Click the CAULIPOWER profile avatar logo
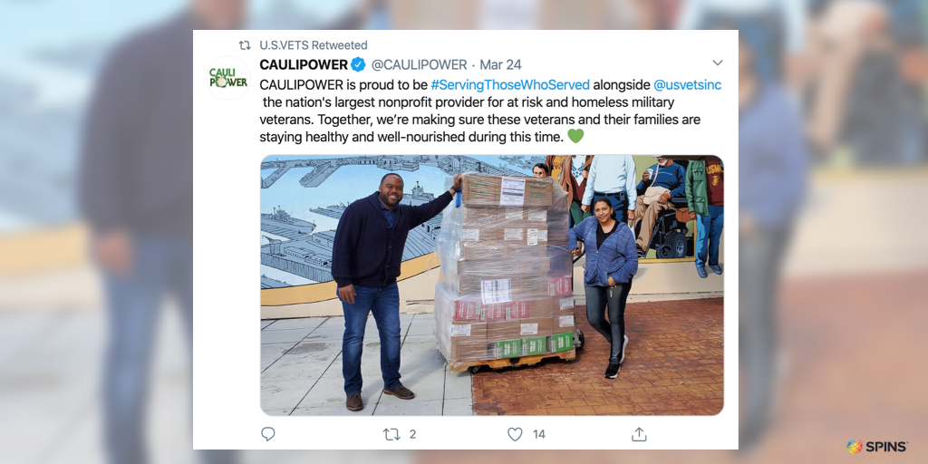Screen dimensions: 928x464 click(227, 78)
